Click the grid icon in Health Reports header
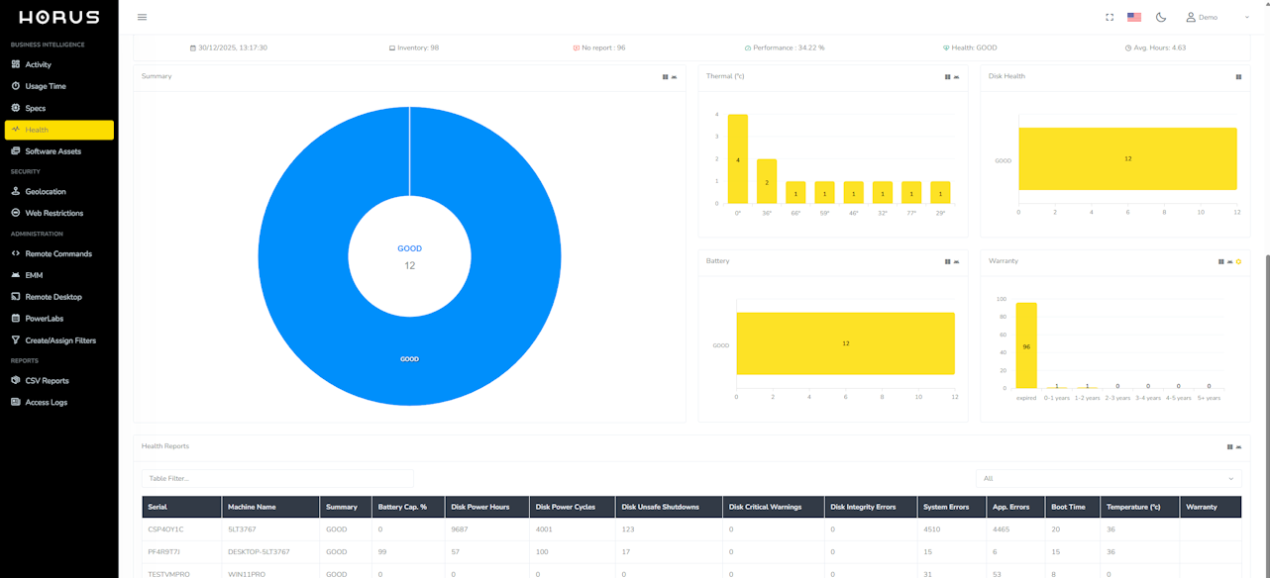Image resolution: width=1270 pixels, height=578 pixels. pos(1229,446)
